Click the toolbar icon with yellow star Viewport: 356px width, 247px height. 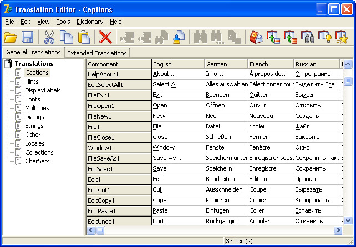342,38
